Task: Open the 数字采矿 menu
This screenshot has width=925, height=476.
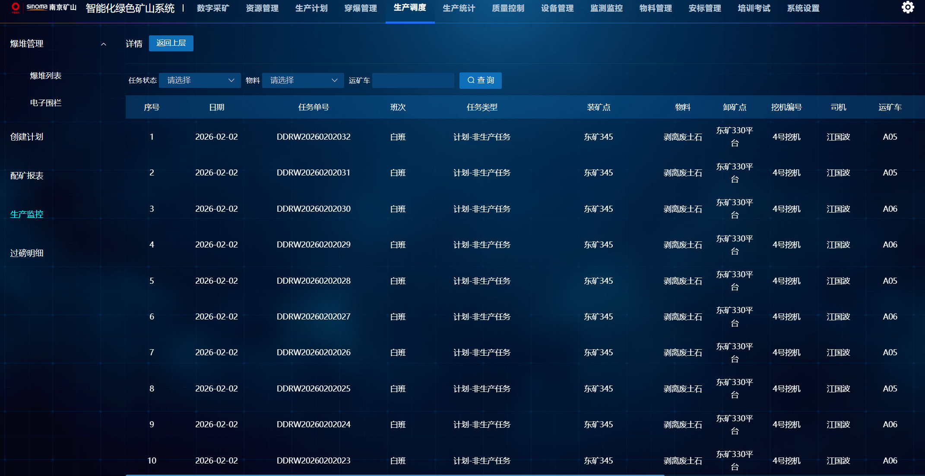Action: (213, 8)
